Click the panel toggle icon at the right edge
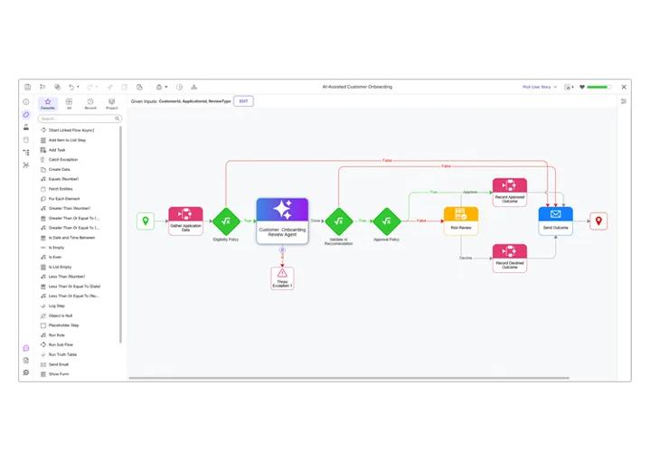Viewport: 650px width, 461px height. coord(624,101)
